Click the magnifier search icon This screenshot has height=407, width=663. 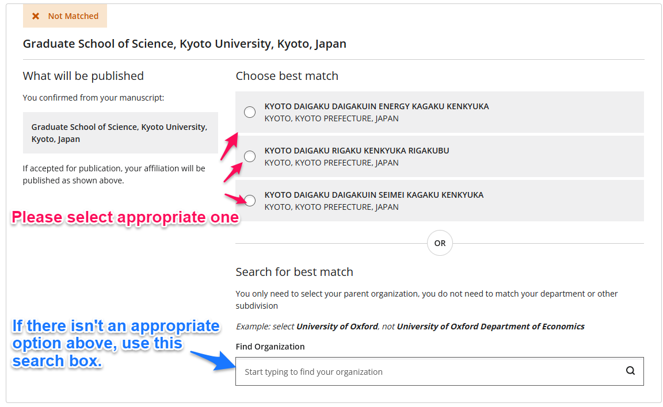630,371
